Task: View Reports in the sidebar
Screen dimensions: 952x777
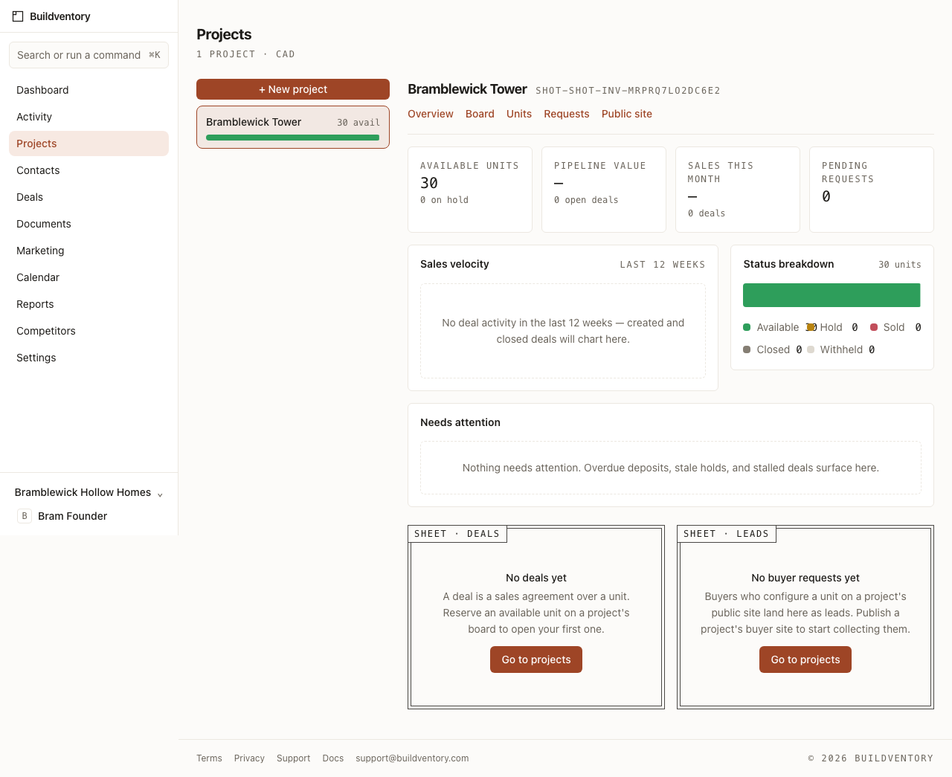Action: [89, 304]
